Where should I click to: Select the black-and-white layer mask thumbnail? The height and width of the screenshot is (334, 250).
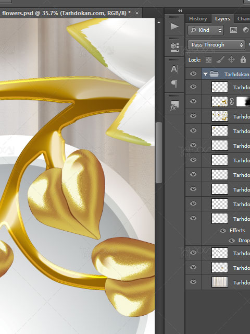pos(243,101)
